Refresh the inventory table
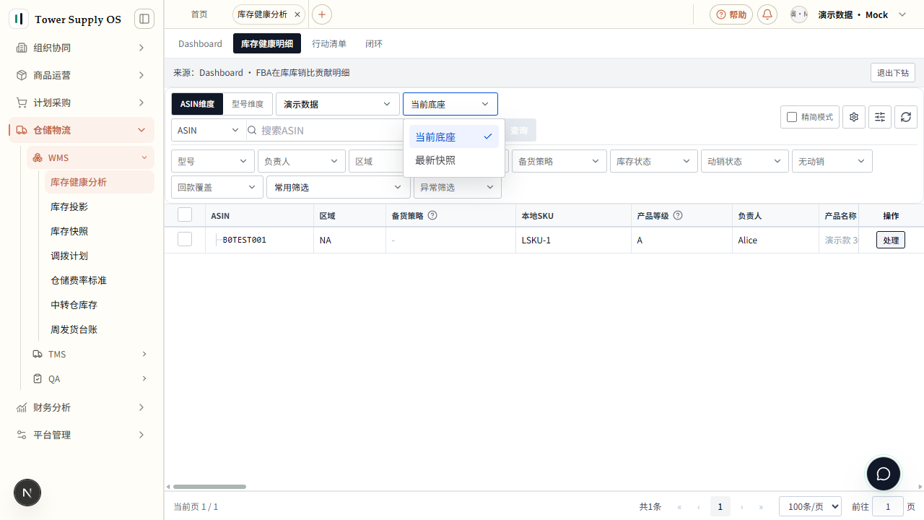Viewport: 924px width, 520px height. [906, 117]
